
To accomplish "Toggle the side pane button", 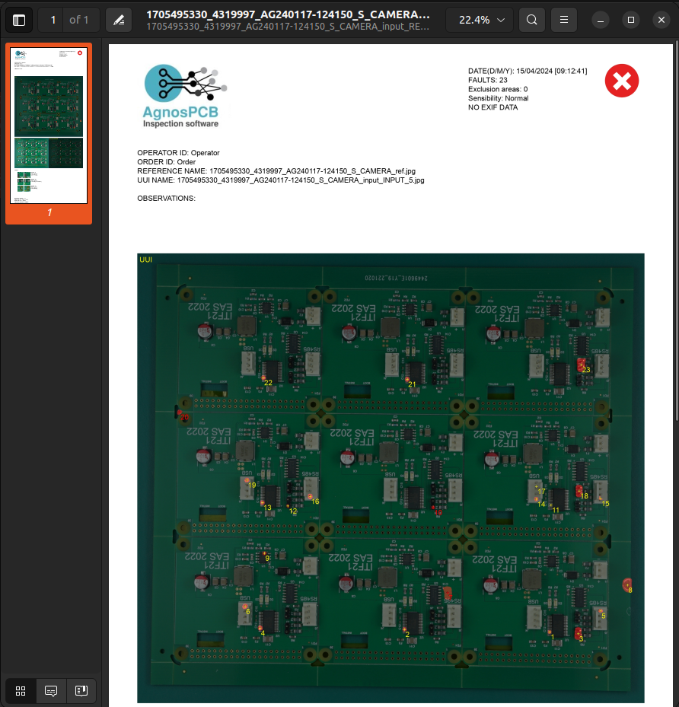I will (x=19, y=20).
